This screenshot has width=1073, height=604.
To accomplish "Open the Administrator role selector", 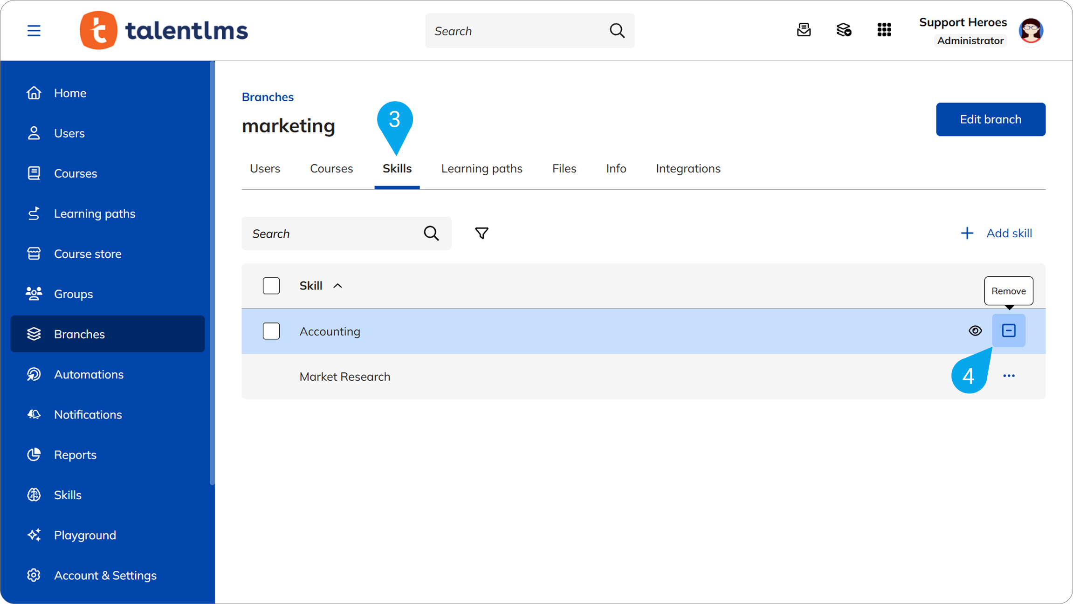I will coord(970,41).
